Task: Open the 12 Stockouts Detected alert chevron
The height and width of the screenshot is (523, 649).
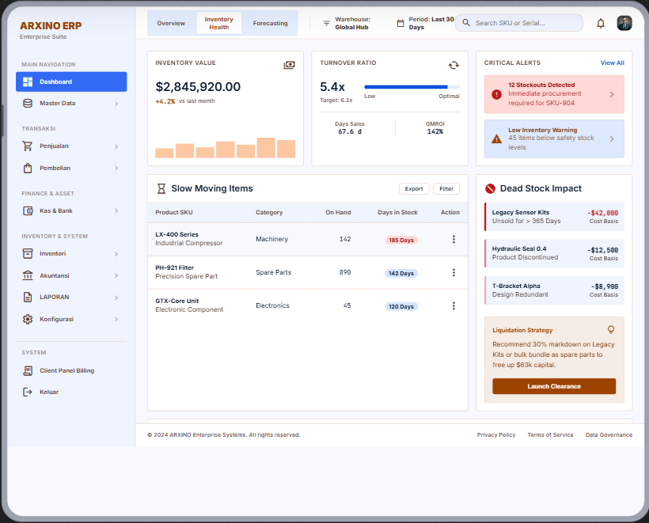Action: tap(612, 94)
